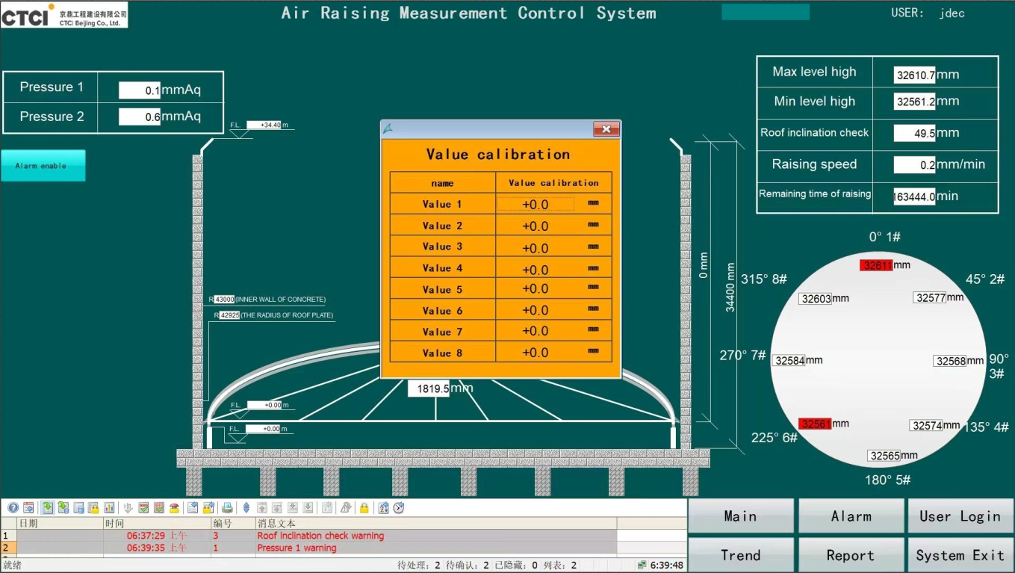The image size is (1015, 573).
Task: Switch to the Main screen
Action: click(x=740, y=516)
